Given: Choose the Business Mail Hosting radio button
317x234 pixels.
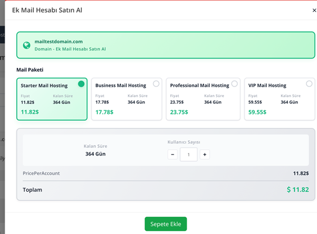Looking at the screenshot, I should coord(156,84).
